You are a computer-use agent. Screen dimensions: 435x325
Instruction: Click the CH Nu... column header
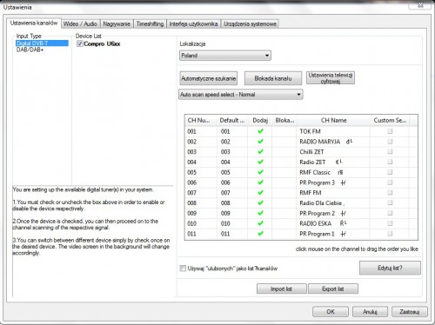tap(201, 120)
